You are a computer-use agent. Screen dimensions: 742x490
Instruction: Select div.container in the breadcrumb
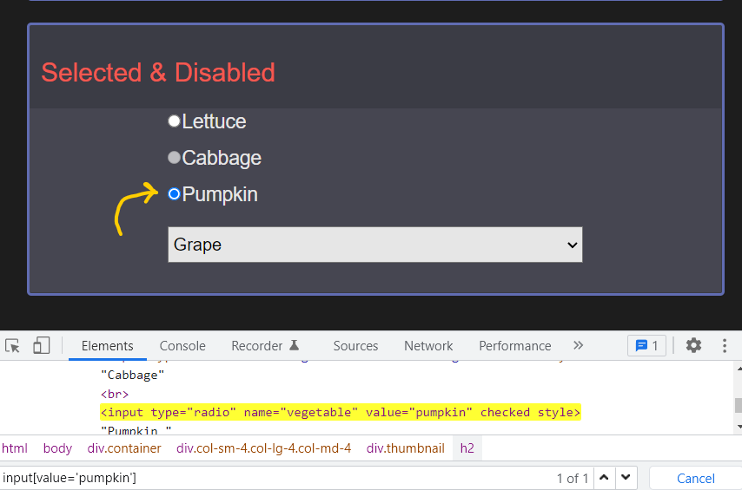click(124, 448)
